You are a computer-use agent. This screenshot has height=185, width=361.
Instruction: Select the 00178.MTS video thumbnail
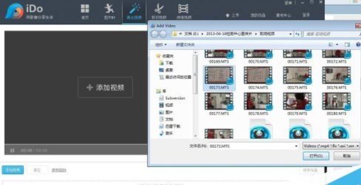tap(258, 102)
